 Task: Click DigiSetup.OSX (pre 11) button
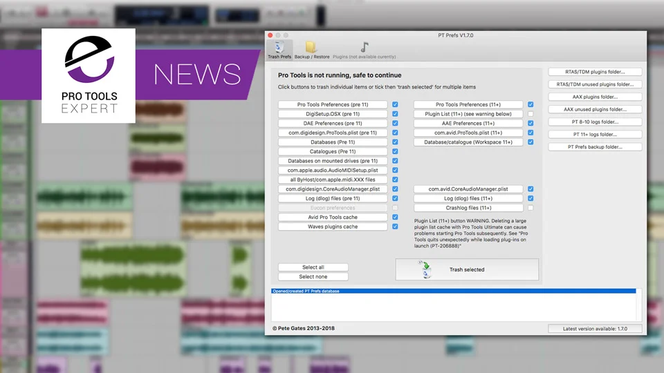click(x=333, y=114)
